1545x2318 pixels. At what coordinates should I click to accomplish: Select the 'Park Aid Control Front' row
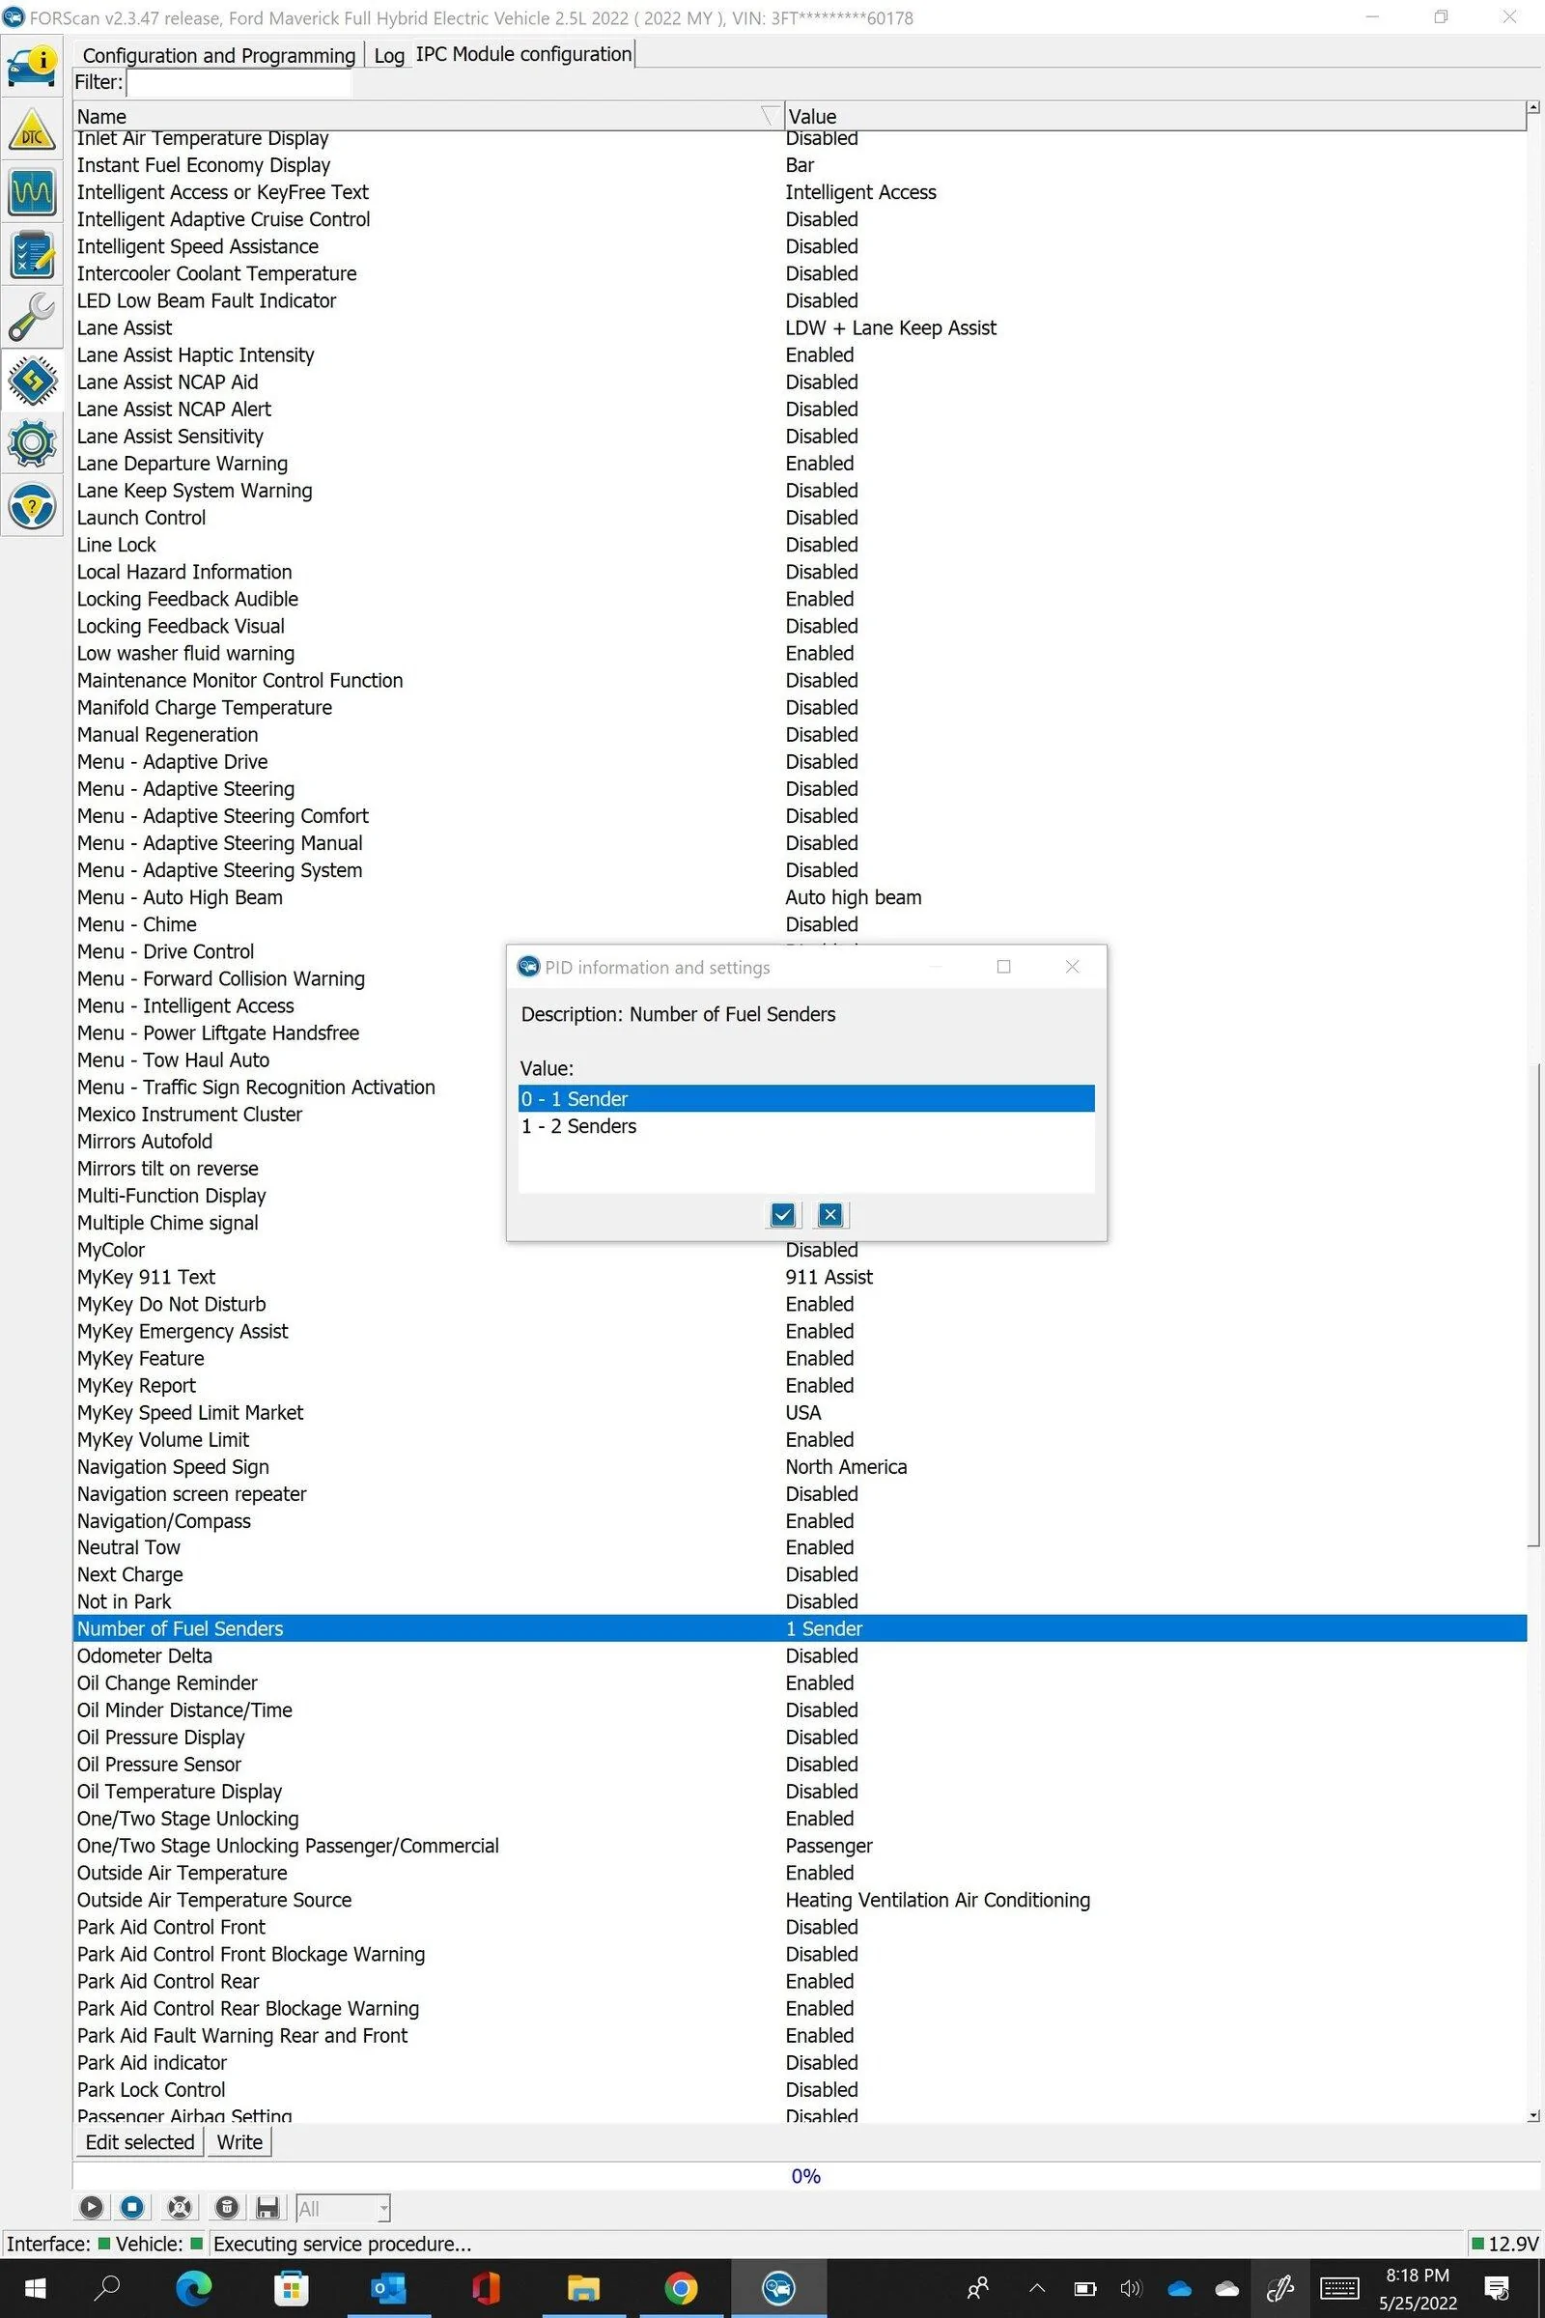point(801,1927)
